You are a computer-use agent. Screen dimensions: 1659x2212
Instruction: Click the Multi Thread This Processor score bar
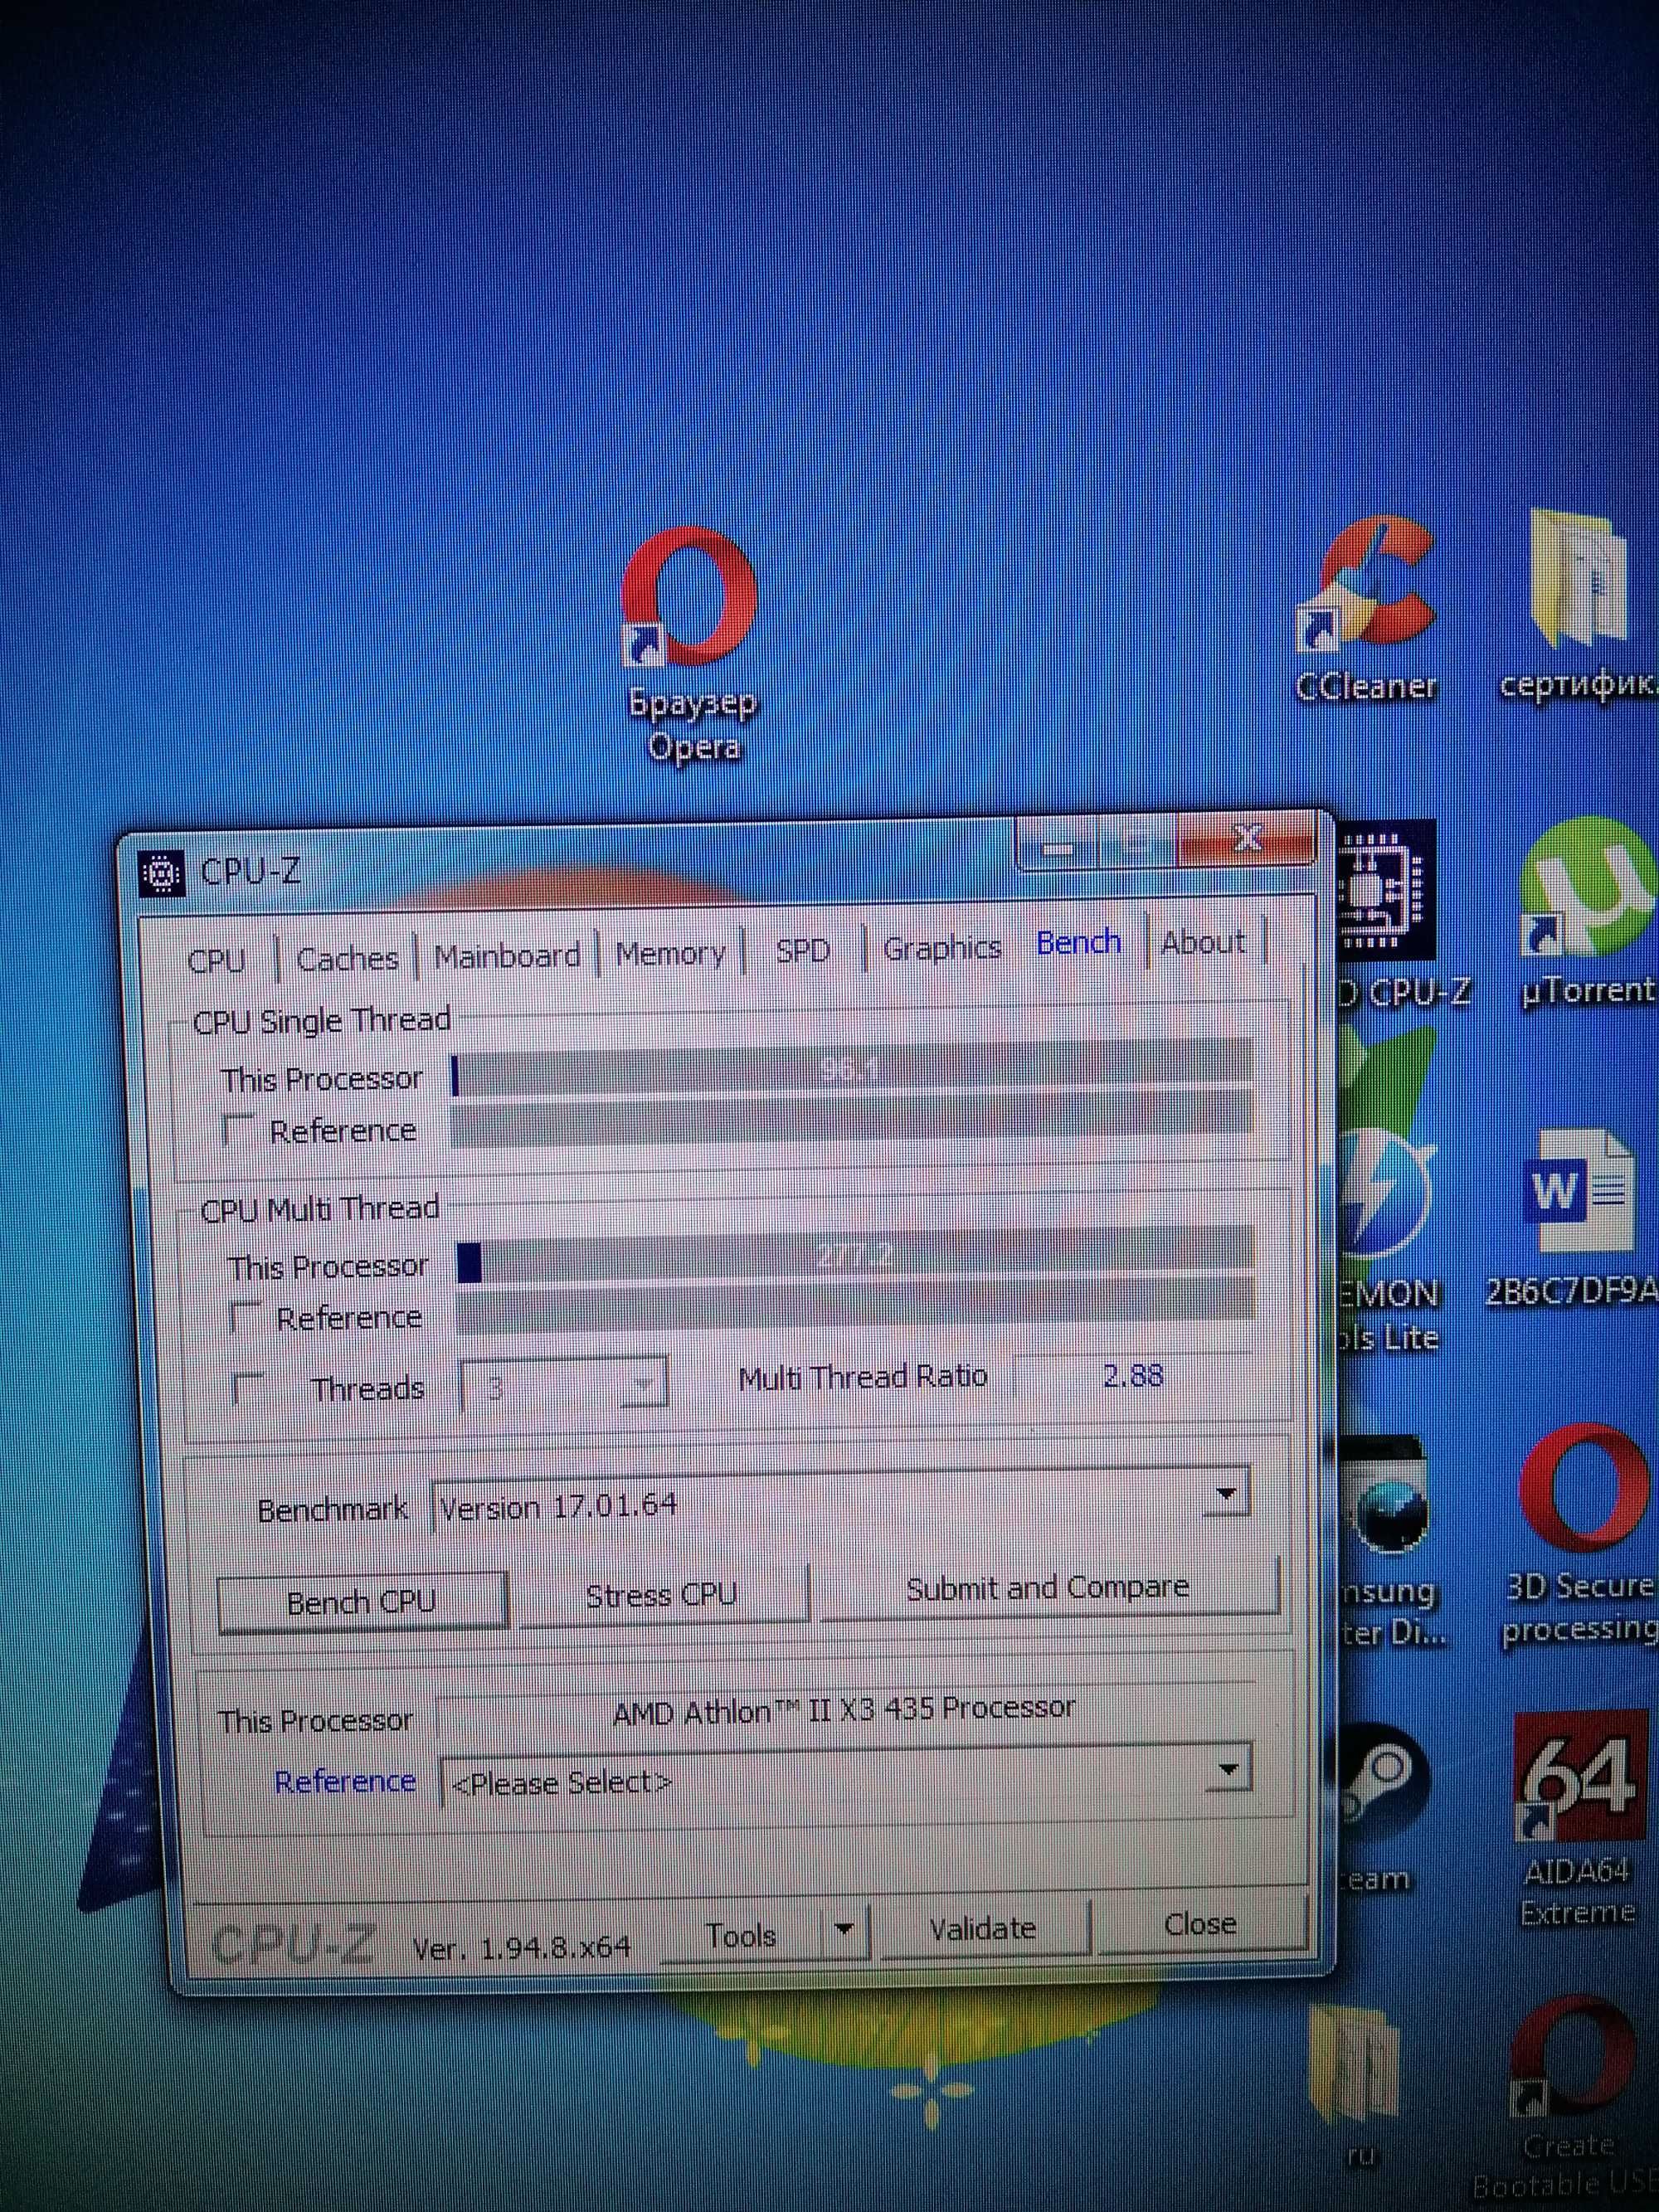coord(856,1256)
